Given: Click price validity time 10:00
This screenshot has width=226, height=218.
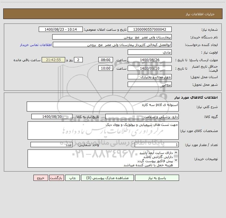Looking at the screenshot, I should point(105,68).
